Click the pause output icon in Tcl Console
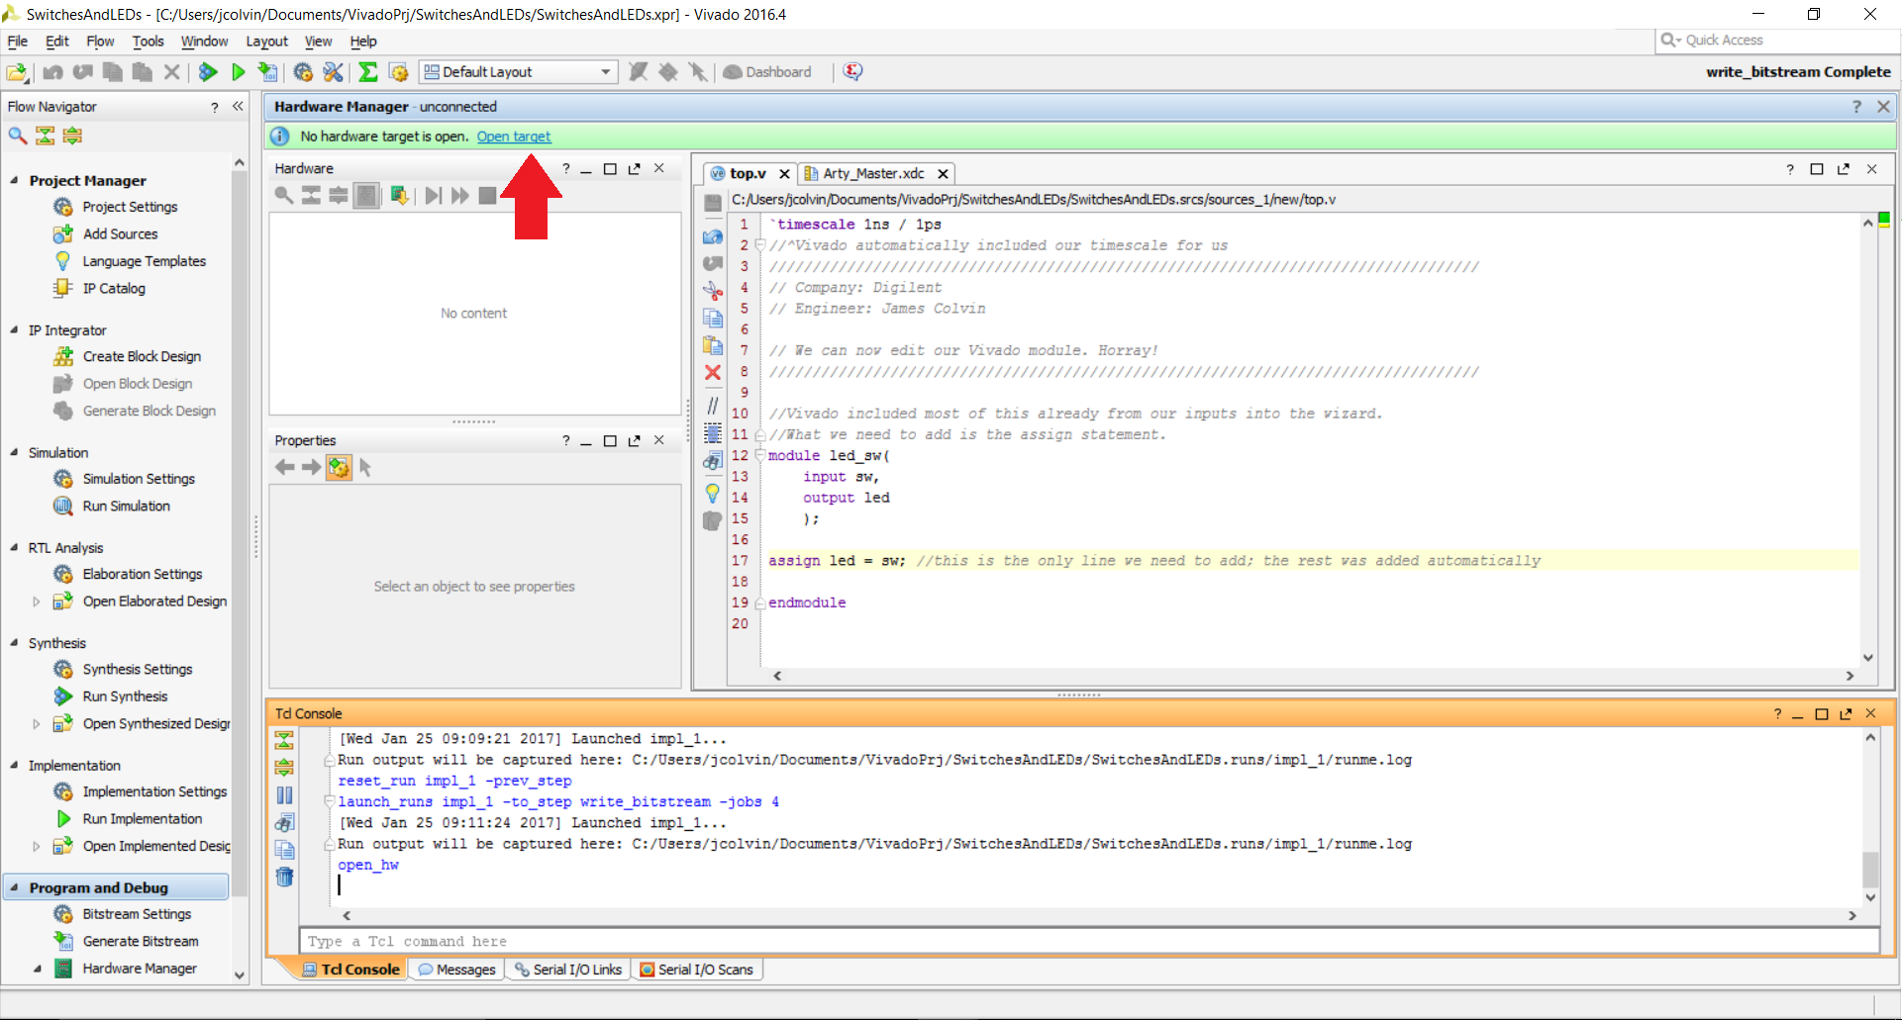The width and height of the screenshot is (1902, 1020). tap(285, 795)
